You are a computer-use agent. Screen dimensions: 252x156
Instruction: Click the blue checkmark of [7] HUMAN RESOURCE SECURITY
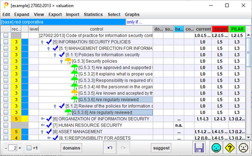(x=49, y=125)
